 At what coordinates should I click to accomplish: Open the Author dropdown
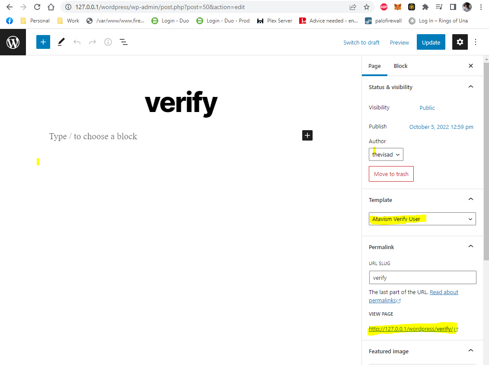coord(386,154)
